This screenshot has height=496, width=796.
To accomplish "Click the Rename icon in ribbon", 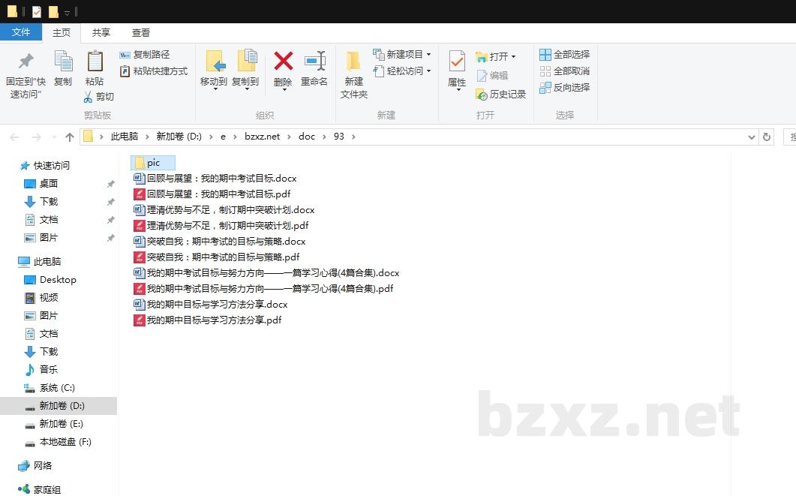I will [x=314, y=62].
